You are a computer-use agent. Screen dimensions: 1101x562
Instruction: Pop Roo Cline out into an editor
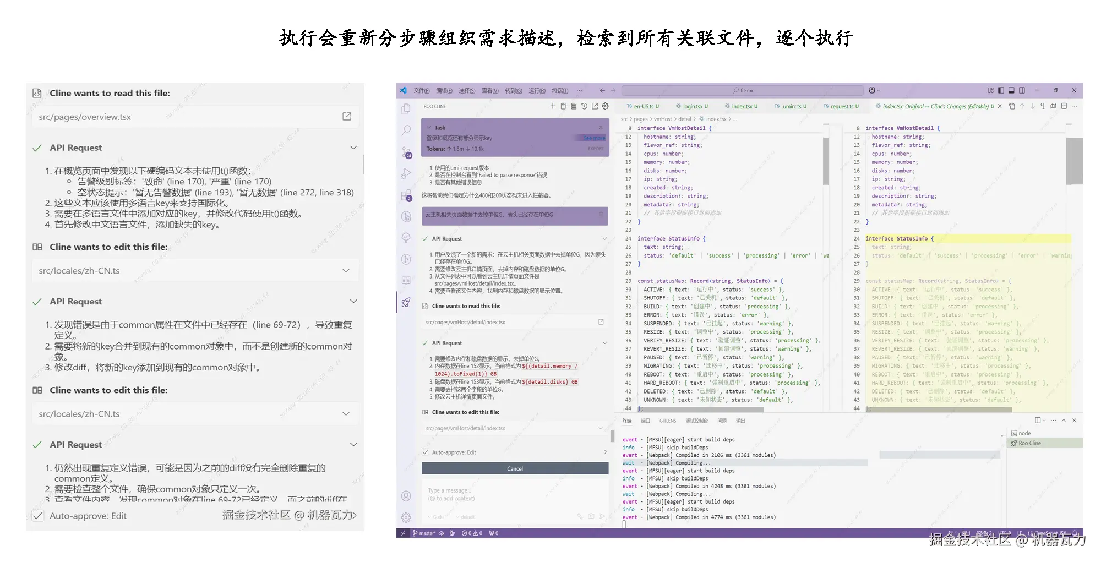point(595,106)
